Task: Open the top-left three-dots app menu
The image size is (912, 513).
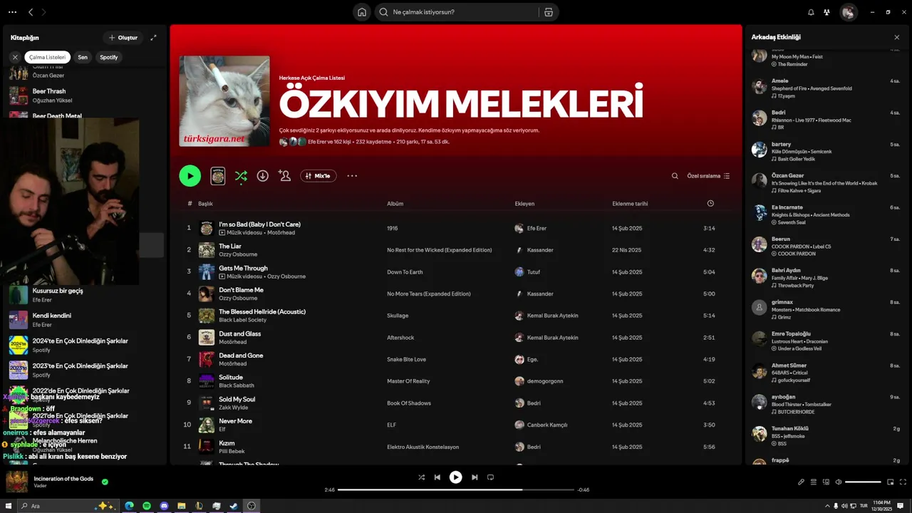Action: pyautogui.click(x=12, y=12)
